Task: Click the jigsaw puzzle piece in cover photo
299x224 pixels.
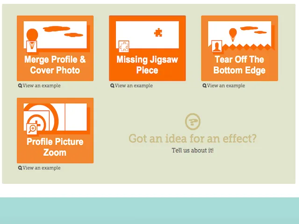Action: tap(158, 32)
